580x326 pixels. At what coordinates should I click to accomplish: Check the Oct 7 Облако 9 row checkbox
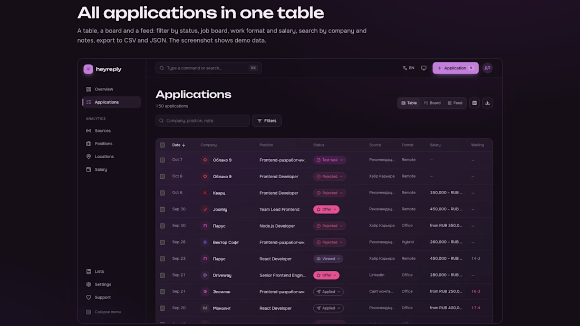coord(162,160)
